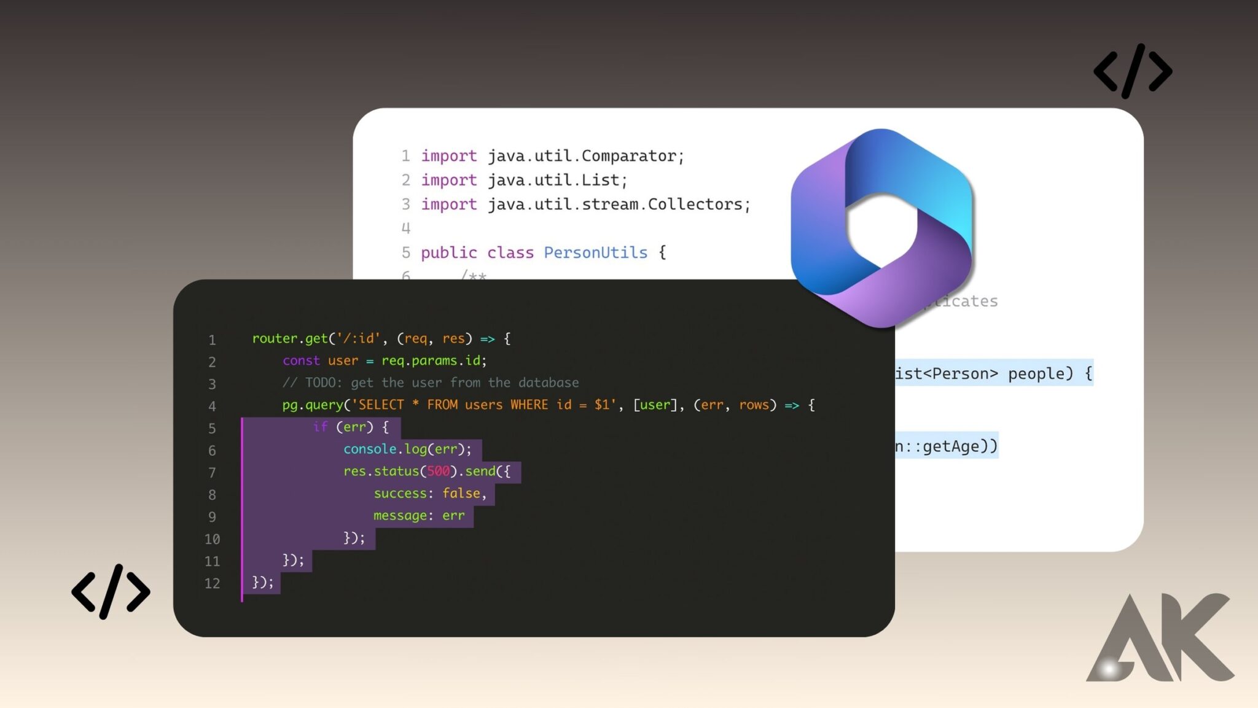Click the code brackets icon at top right
Screen dimensions: 1258x708
click(x=1133, y=71)
